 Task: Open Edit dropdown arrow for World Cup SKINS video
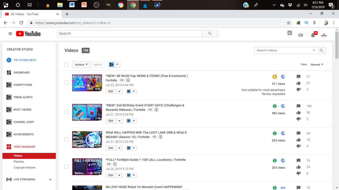[119, 91]
